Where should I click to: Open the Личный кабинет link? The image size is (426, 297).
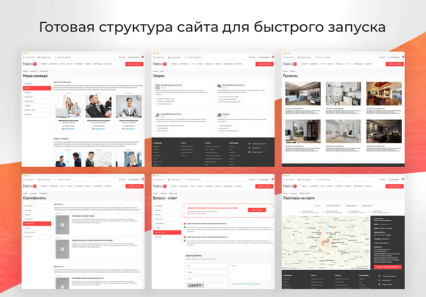tap(265, 57)
